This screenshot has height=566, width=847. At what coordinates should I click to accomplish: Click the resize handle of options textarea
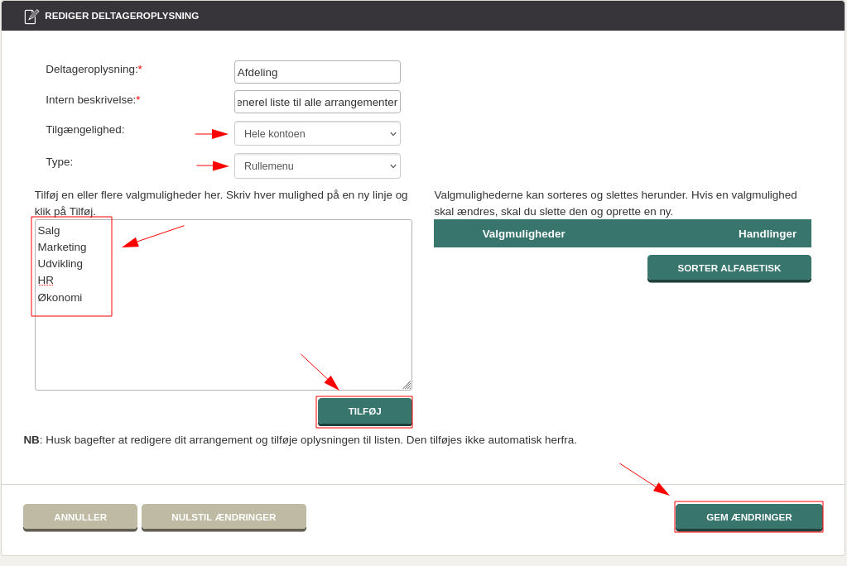pos(407,385)
